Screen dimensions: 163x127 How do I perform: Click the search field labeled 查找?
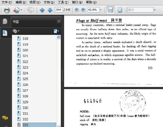[x=140, y=10]
